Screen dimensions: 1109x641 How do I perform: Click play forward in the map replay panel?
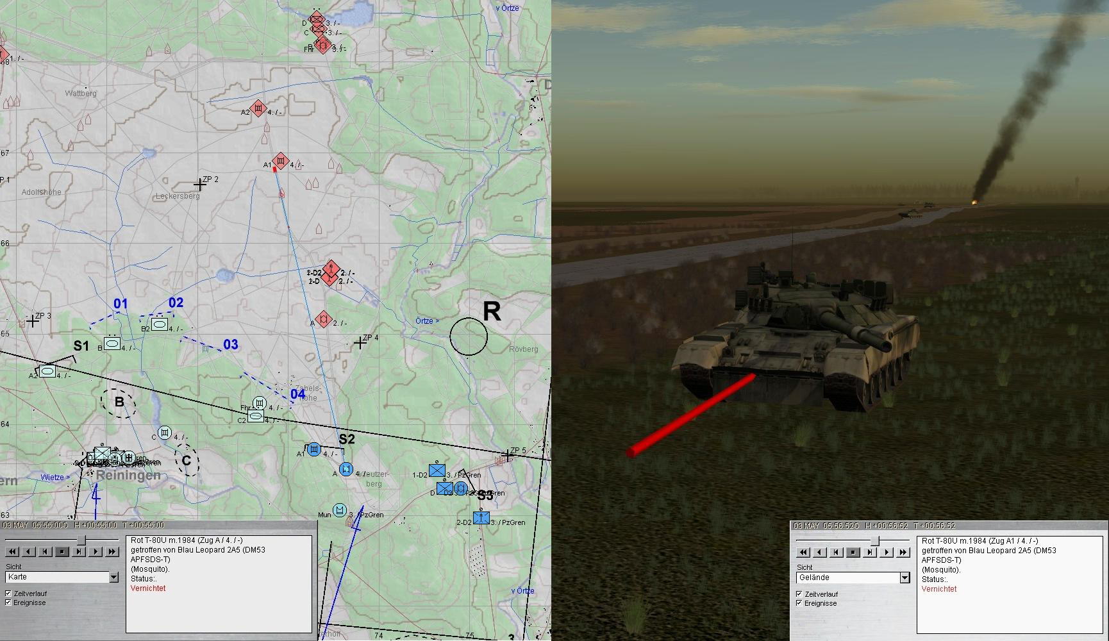point(96,551)
